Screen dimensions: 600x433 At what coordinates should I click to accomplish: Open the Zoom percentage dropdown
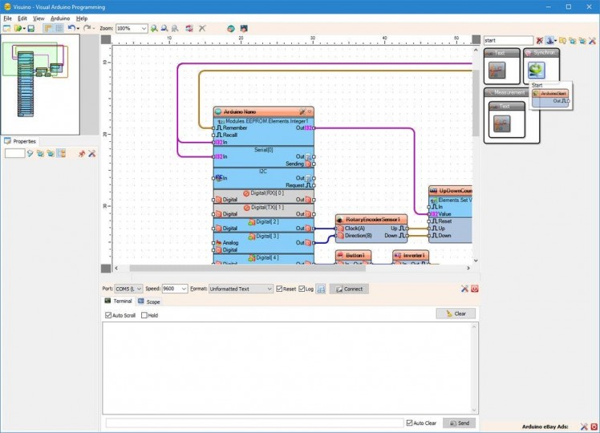coord(144,28)
